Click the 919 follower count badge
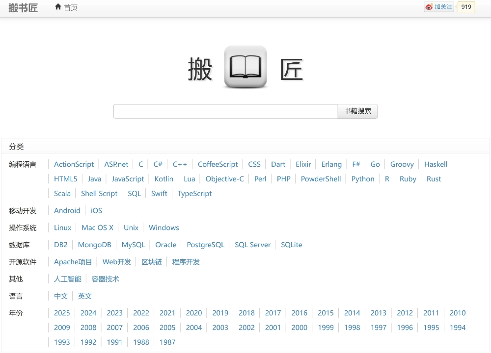This screenshot has height=353, width=491. click(x=465, y=7)
